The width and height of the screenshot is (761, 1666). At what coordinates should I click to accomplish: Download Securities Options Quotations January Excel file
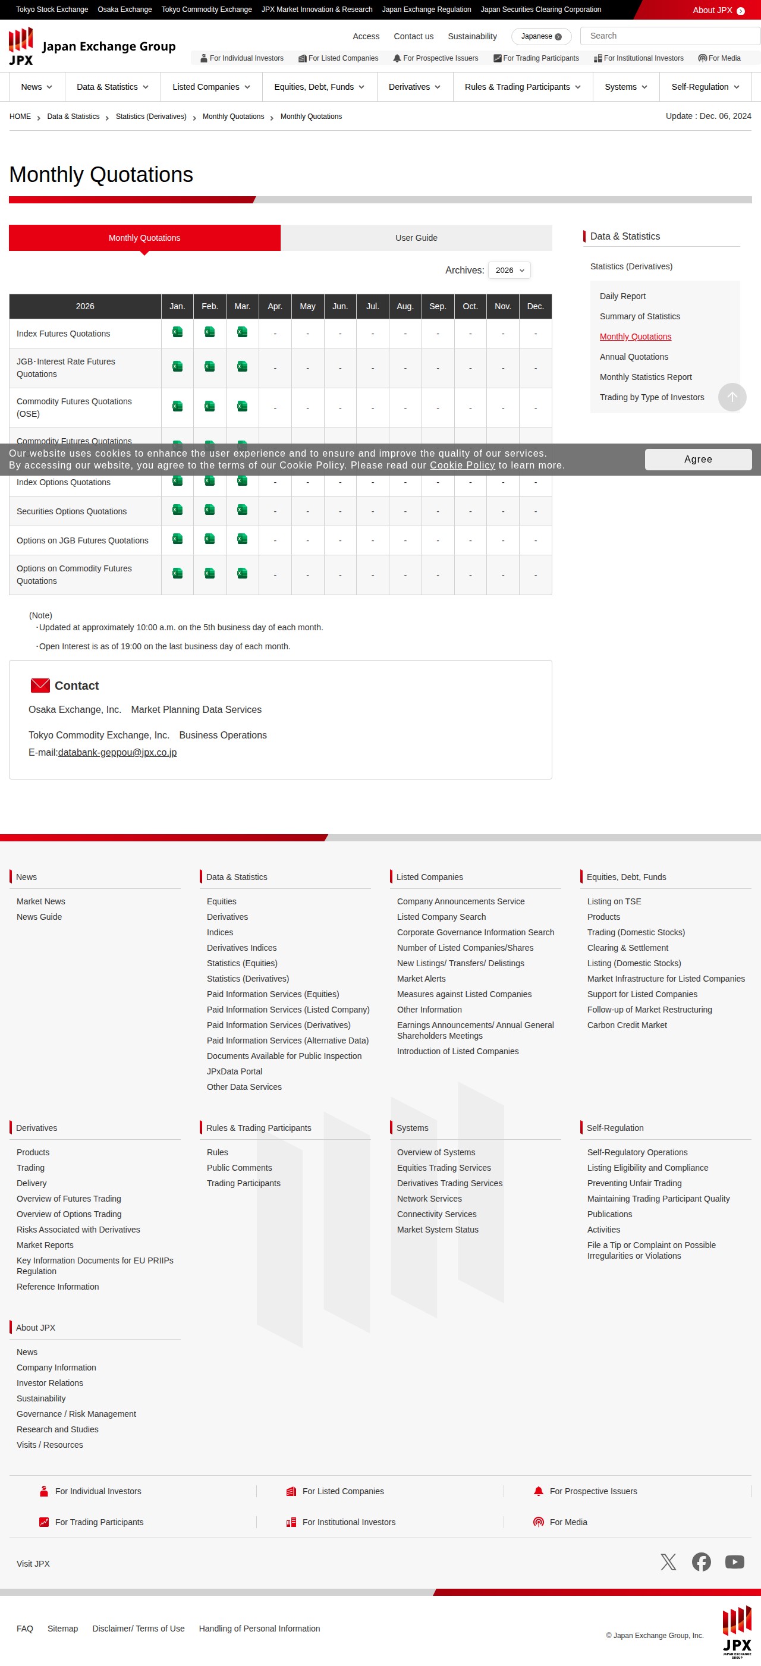click(x=177, y=510)
